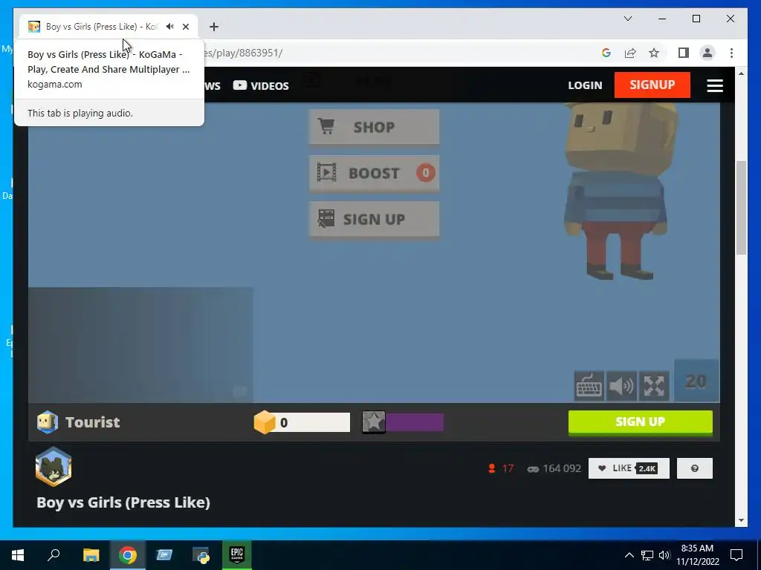Image resolution: width=761 pixels, height=570 pixels.
Task: Click the Google icon in address bar
Action: (x=606, y=53)
